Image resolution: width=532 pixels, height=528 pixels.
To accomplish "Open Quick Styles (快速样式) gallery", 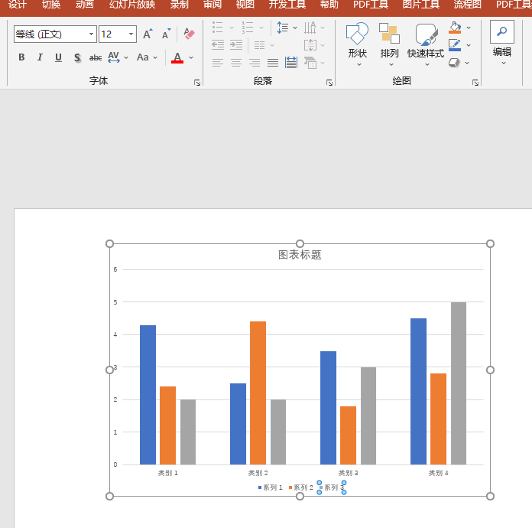I will point(426,44).
